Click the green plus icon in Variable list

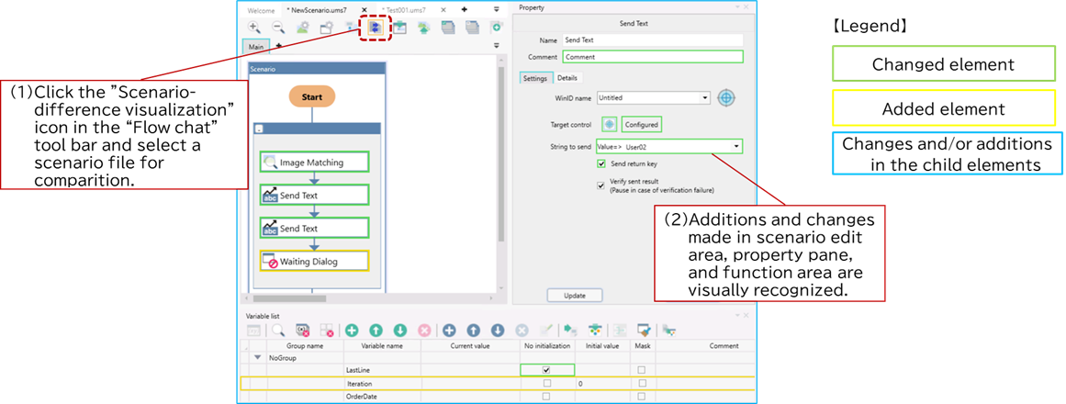(x=351, y=331)
